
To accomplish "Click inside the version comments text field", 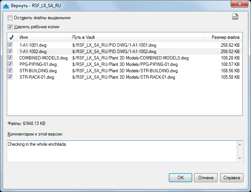I will point(121,152).
